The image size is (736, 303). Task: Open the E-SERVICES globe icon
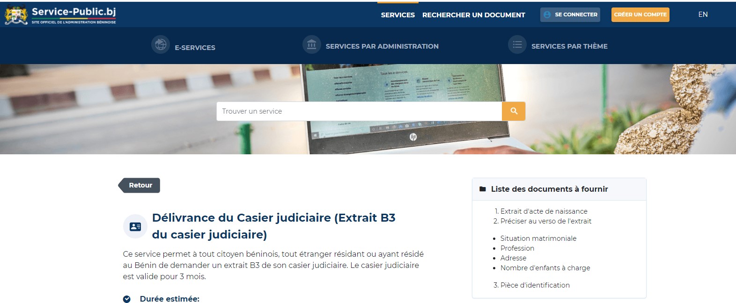(x=161, y=45)
